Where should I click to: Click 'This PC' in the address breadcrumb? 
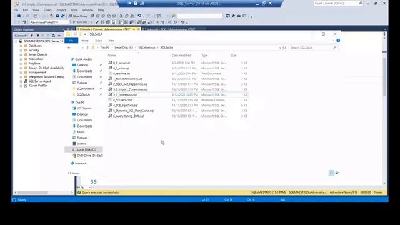click(x=105, y=47)
